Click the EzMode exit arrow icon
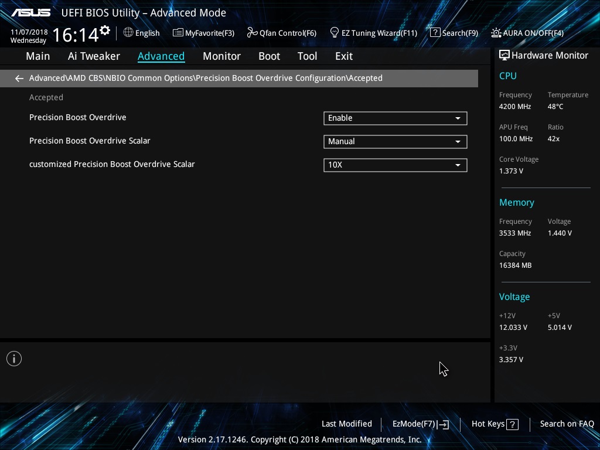This screenshot has height=450, width=600. pyautogui.click(x=443, y=424)
